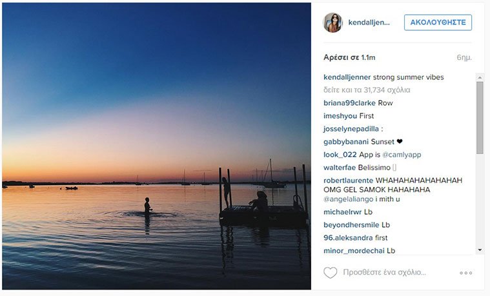Click the ΑΚΟΛΟΥΘΗΣΤΕ follow button
The width and height of the screenshot is (490, 296).
click(x=438, y=23)
